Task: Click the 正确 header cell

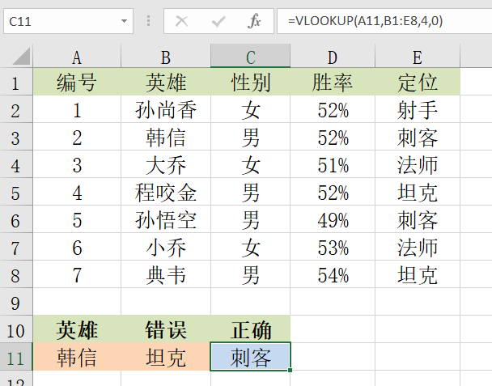Action: [250, 329]
